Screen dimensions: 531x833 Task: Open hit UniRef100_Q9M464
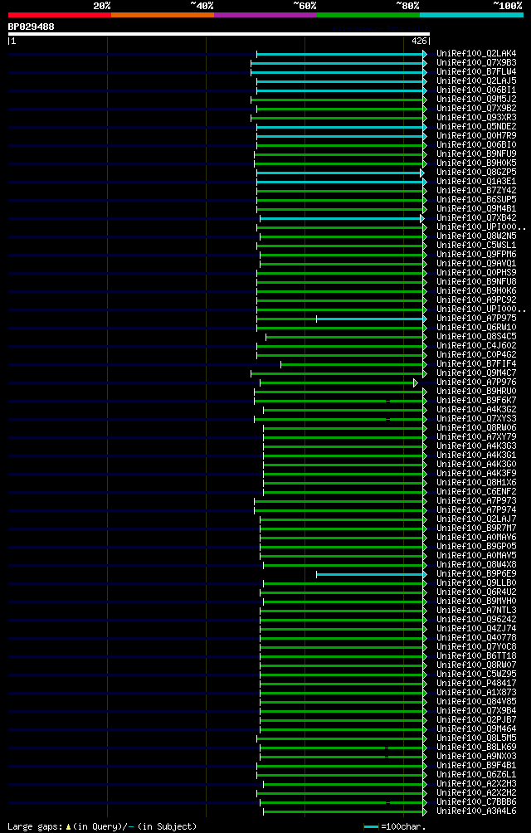[475, 728]
